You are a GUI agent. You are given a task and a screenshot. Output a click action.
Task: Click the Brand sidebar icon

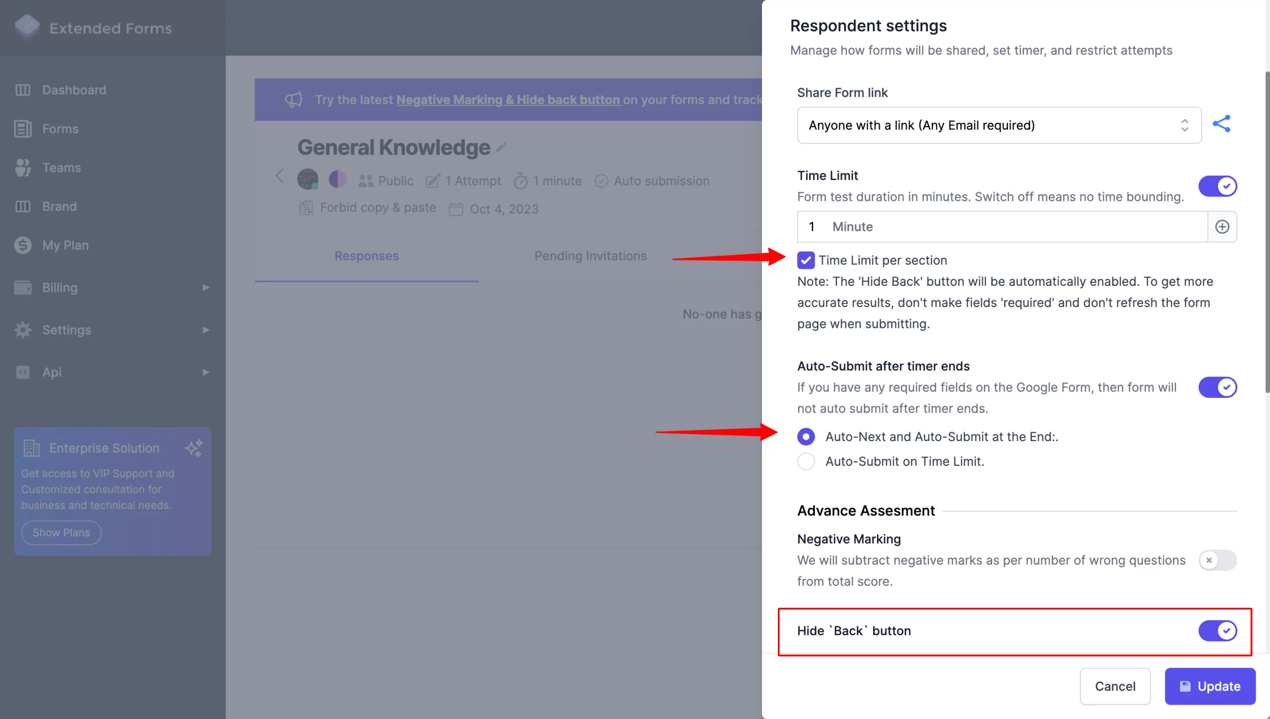(x=23, y=206)
